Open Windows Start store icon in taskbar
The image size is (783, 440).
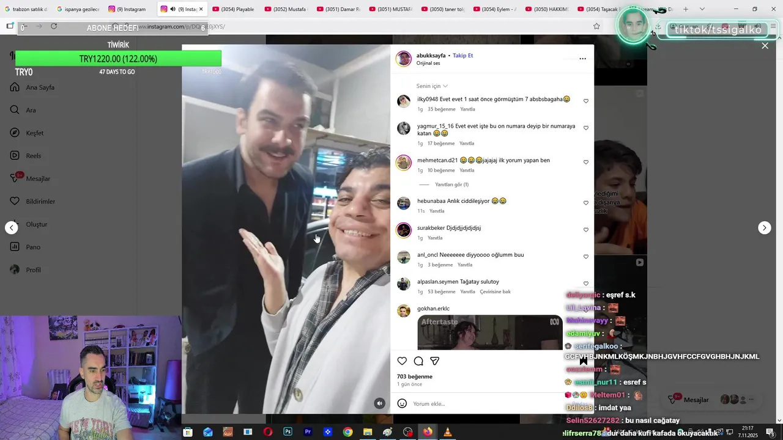click(x=188, y=432)
